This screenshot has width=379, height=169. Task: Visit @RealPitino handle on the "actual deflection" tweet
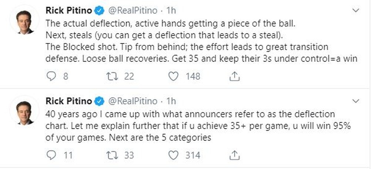tap(132, 11)
